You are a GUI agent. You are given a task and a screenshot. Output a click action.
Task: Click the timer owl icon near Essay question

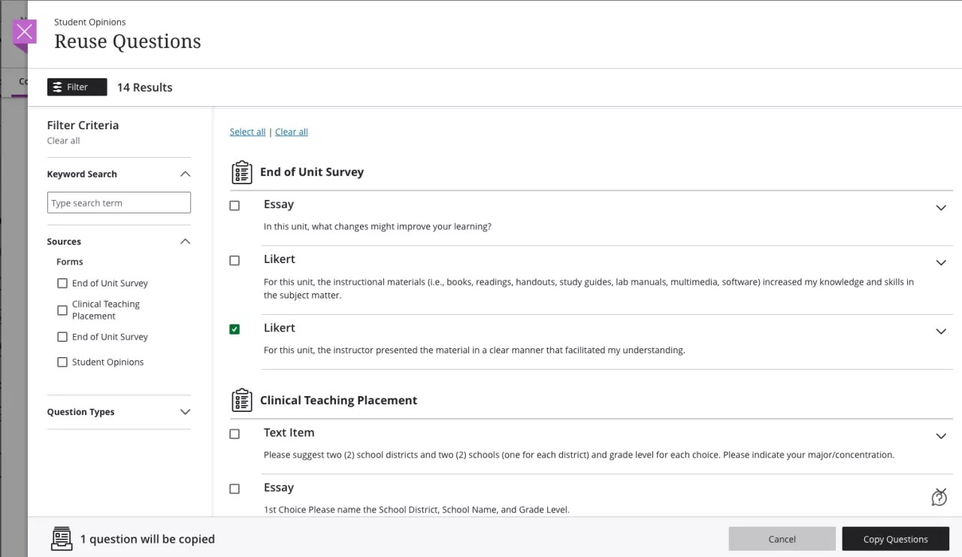click(x=939, y=497)
